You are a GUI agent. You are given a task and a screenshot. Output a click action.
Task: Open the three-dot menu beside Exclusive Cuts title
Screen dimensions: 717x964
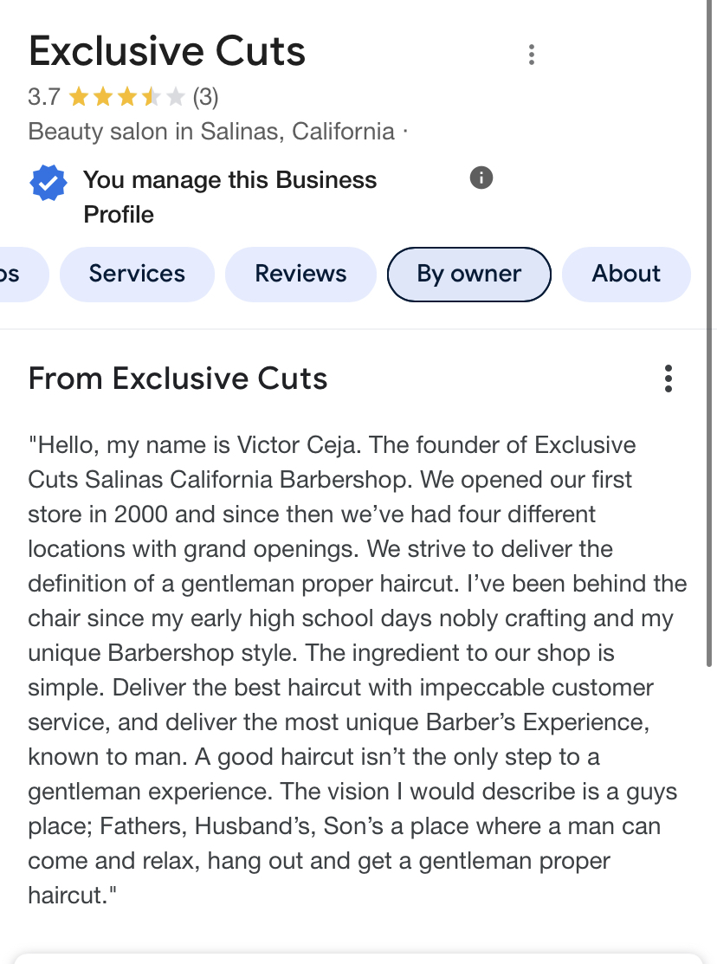[531, 55]
